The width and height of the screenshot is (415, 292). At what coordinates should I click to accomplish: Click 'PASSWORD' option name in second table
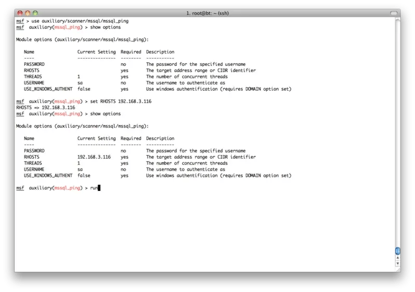tap(34, 150)
